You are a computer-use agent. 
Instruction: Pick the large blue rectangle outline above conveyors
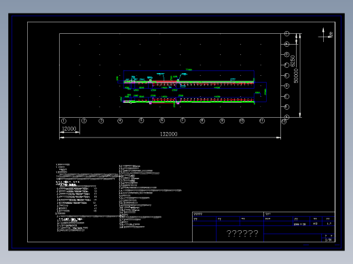[x=189, y=79]
